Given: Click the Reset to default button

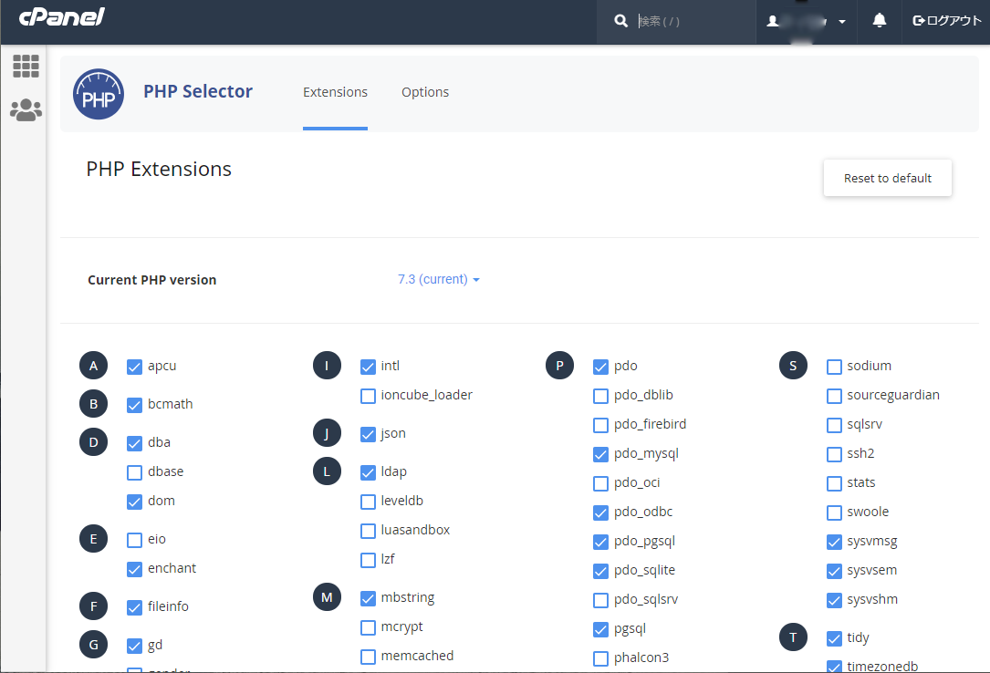Looking at the screenshot, I should click(888, 179).
